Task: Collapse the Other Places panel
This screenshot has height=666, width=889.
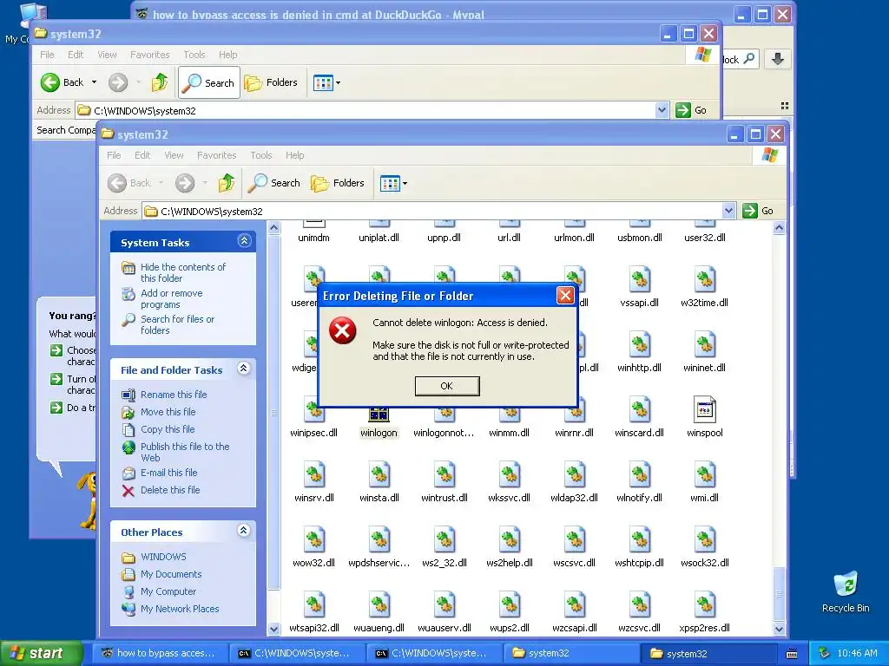Action: pyautogui.click(x=244, y=531)
